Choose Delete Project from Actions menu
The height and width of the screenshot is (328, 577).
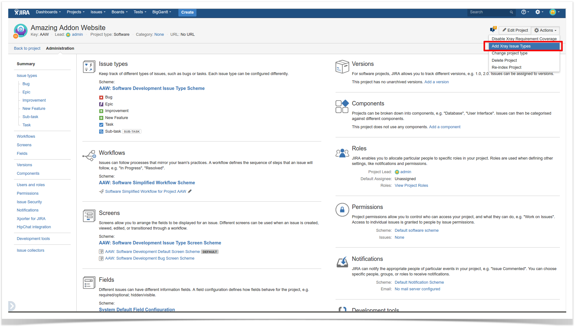(x=524, y=60)
